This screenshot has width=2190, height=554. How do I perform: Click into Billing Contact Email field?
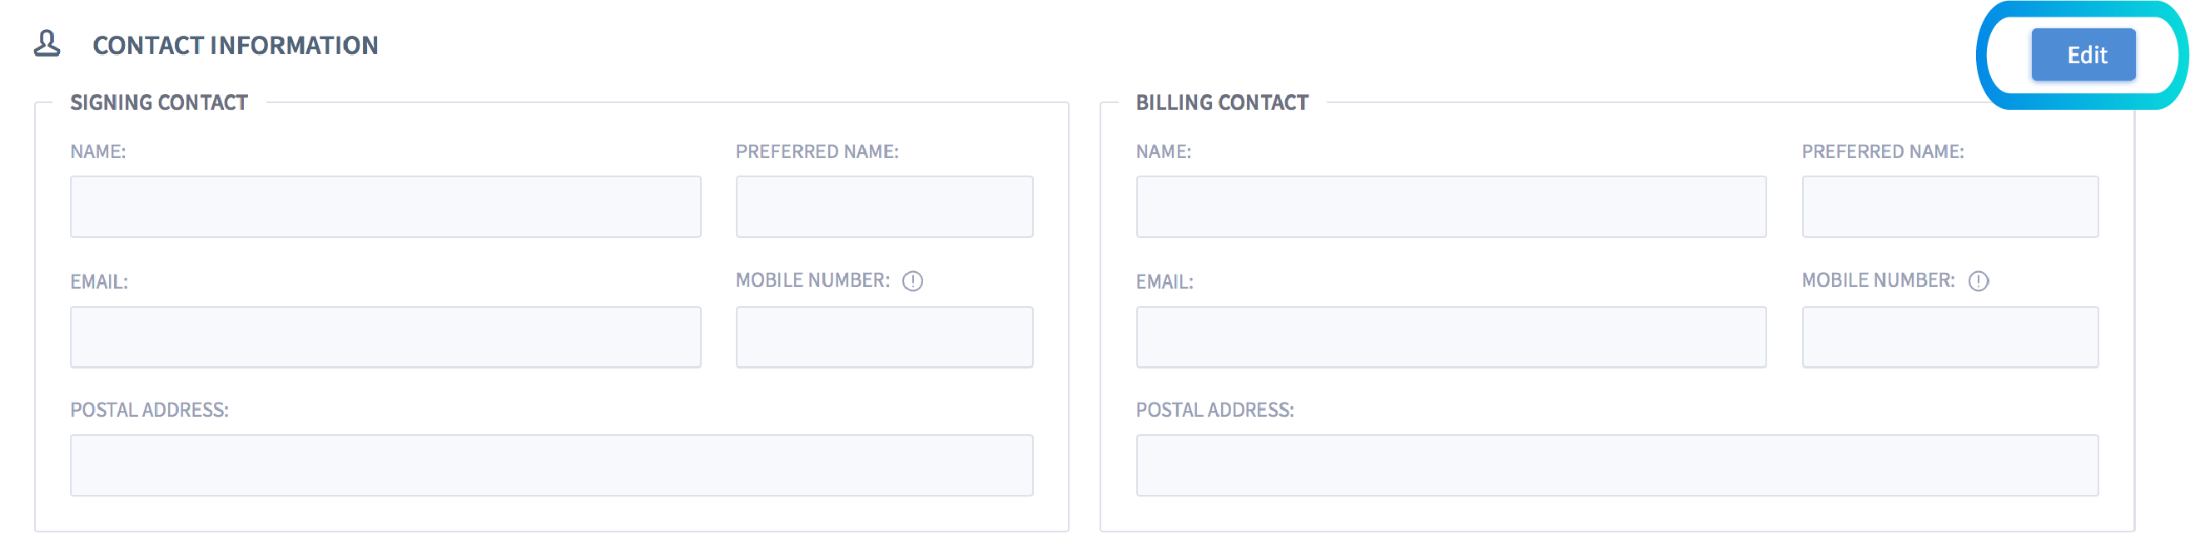(1450, 338)
